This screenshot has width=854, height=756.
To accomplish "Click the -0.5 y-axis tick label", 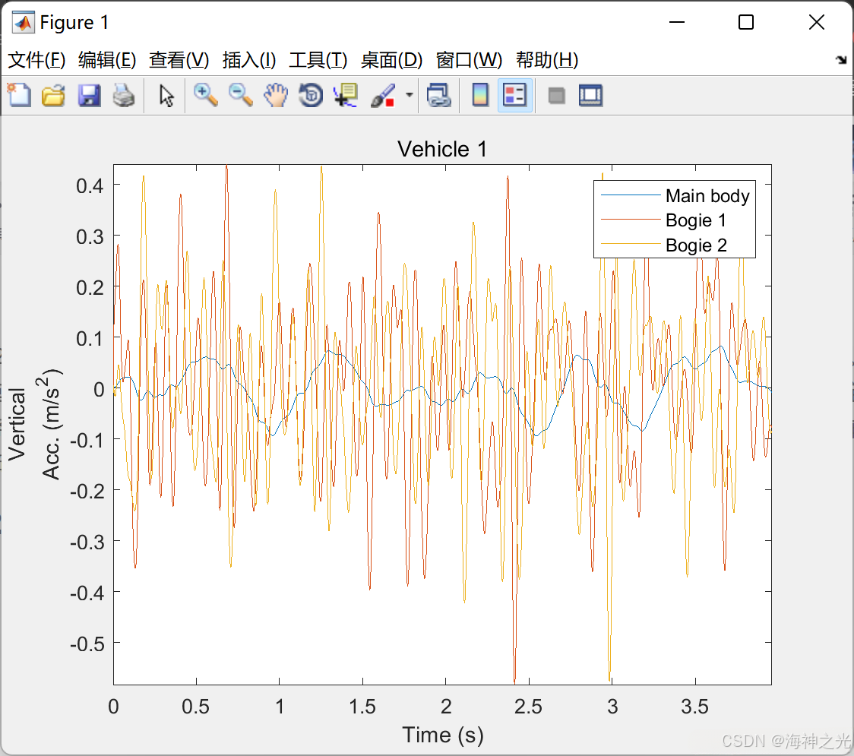I will tap(87, 644).
